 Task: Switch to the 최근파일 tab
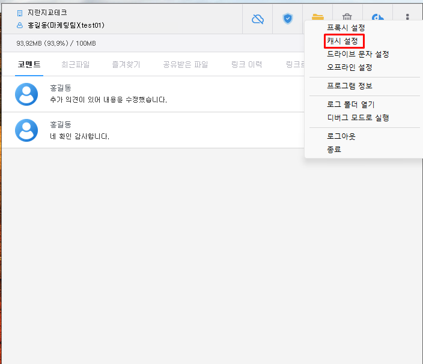76,64
